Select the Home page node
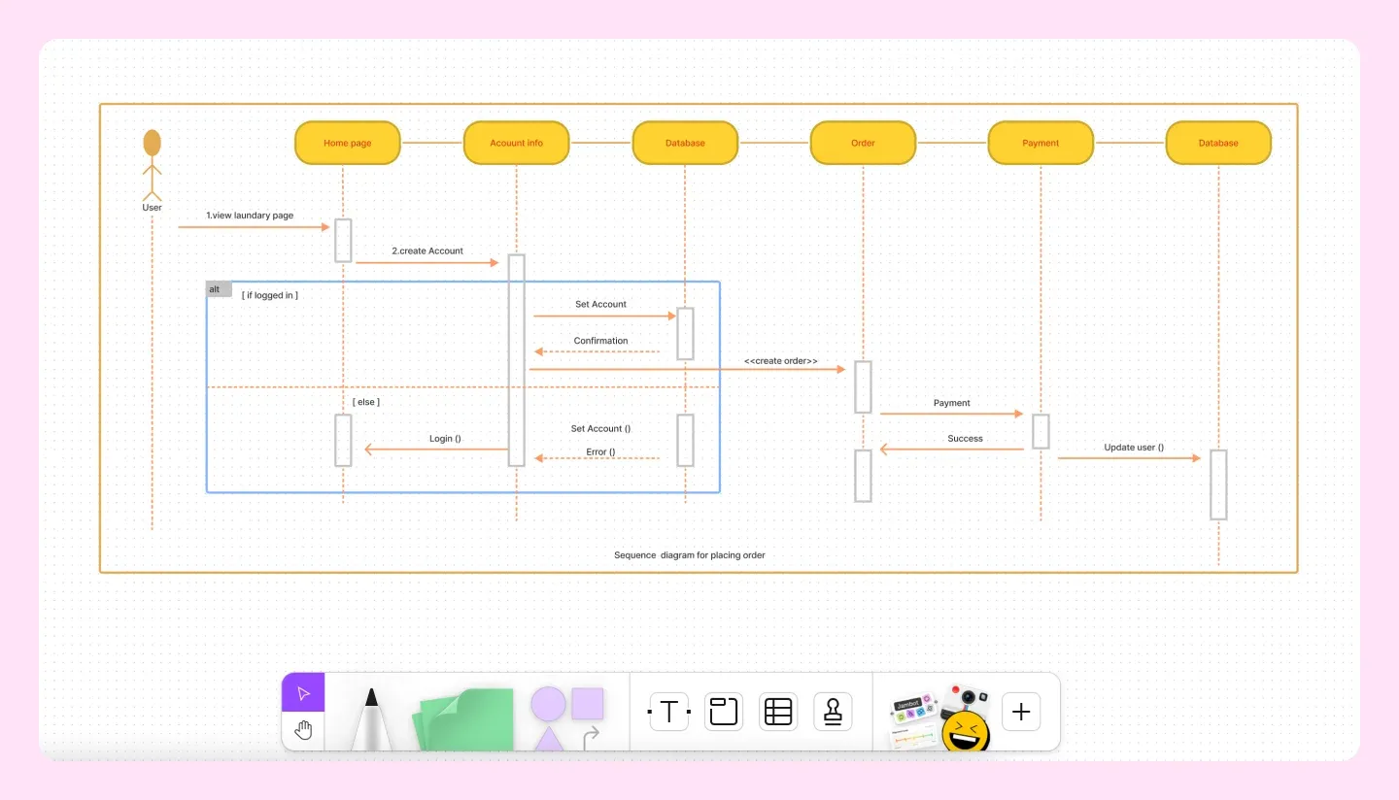Image resolution: width=1399 pixels, height=800 pixels. [x=347, y=143]
